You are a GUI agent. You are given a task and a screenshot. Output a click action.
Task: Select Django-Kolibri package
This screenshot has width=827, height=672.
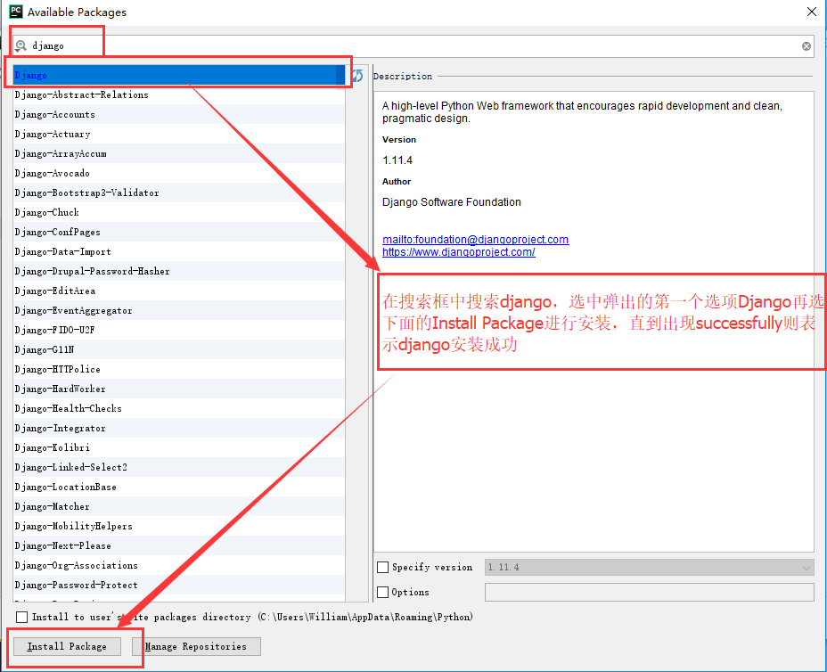click(179, 447)
